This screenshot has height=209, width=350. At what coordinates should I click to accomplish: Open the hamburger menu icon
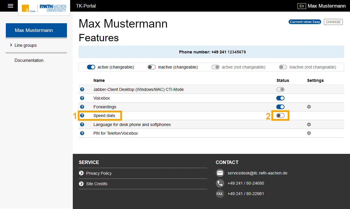[10, 6]
